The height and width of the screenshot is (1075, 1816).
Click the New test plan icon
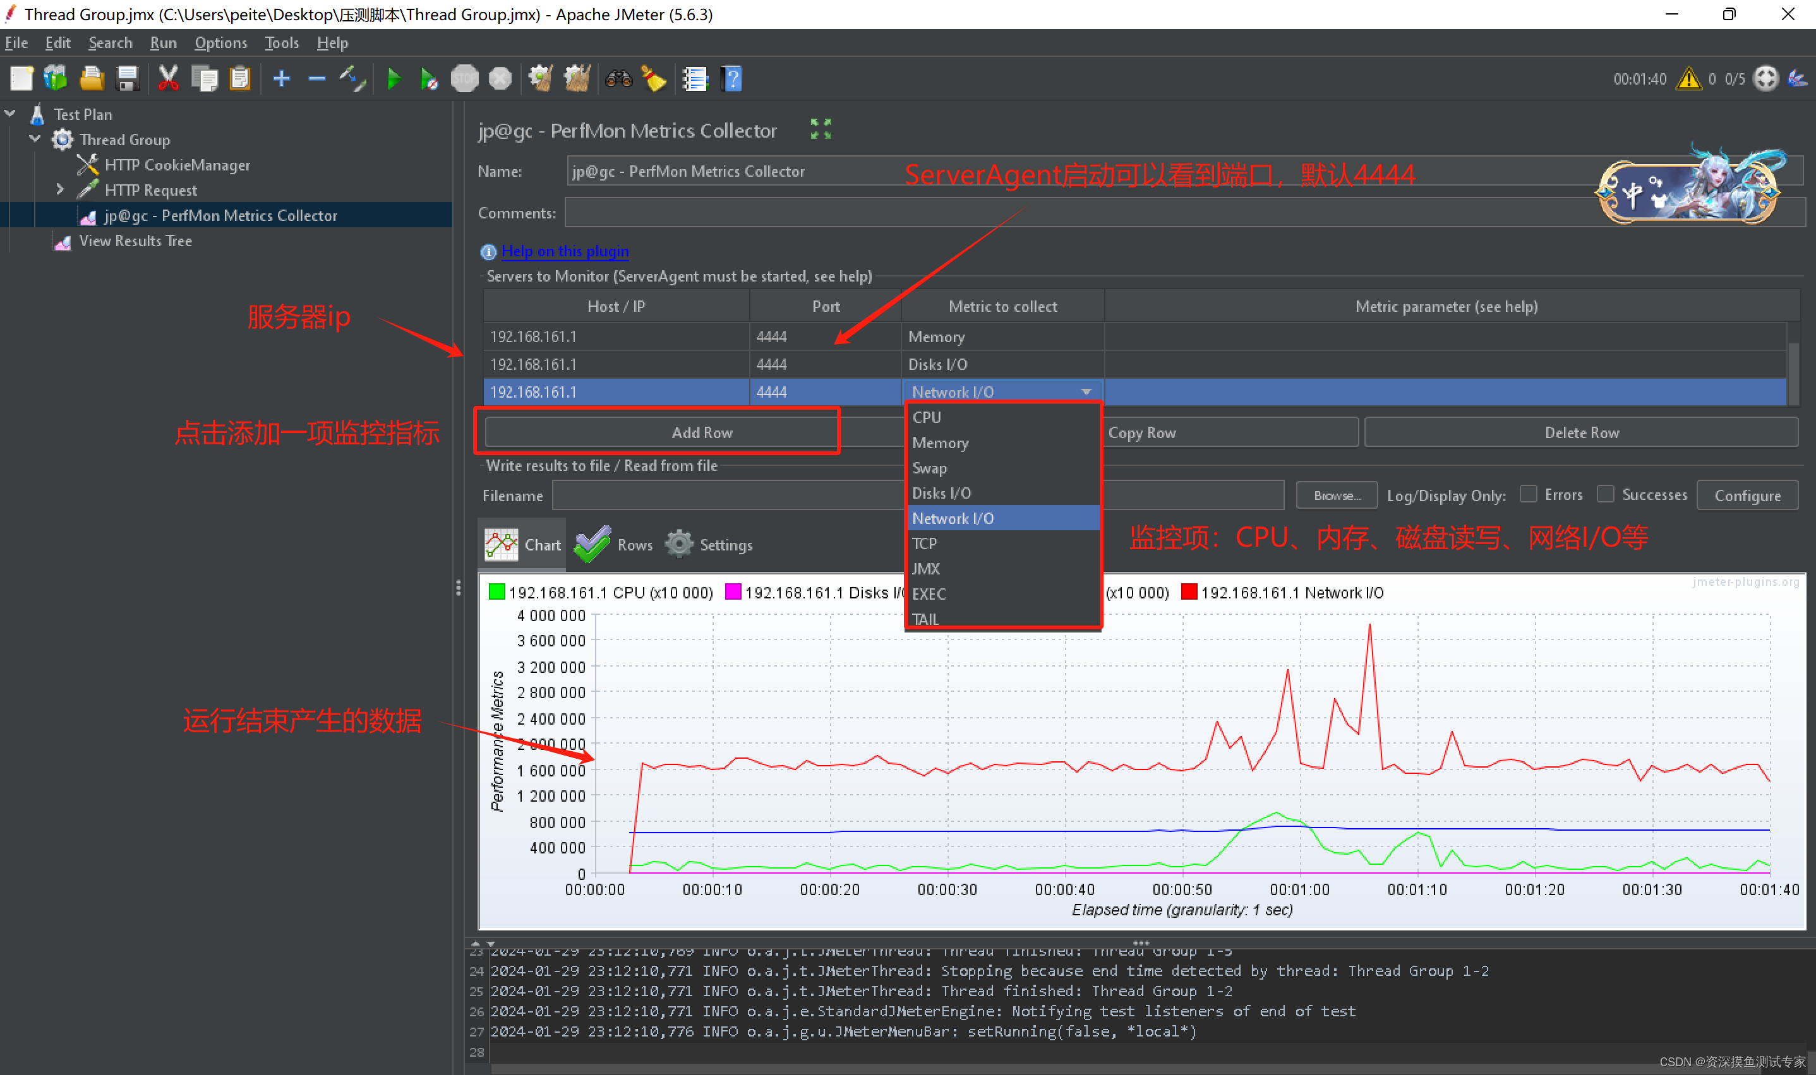coord(21,78)
